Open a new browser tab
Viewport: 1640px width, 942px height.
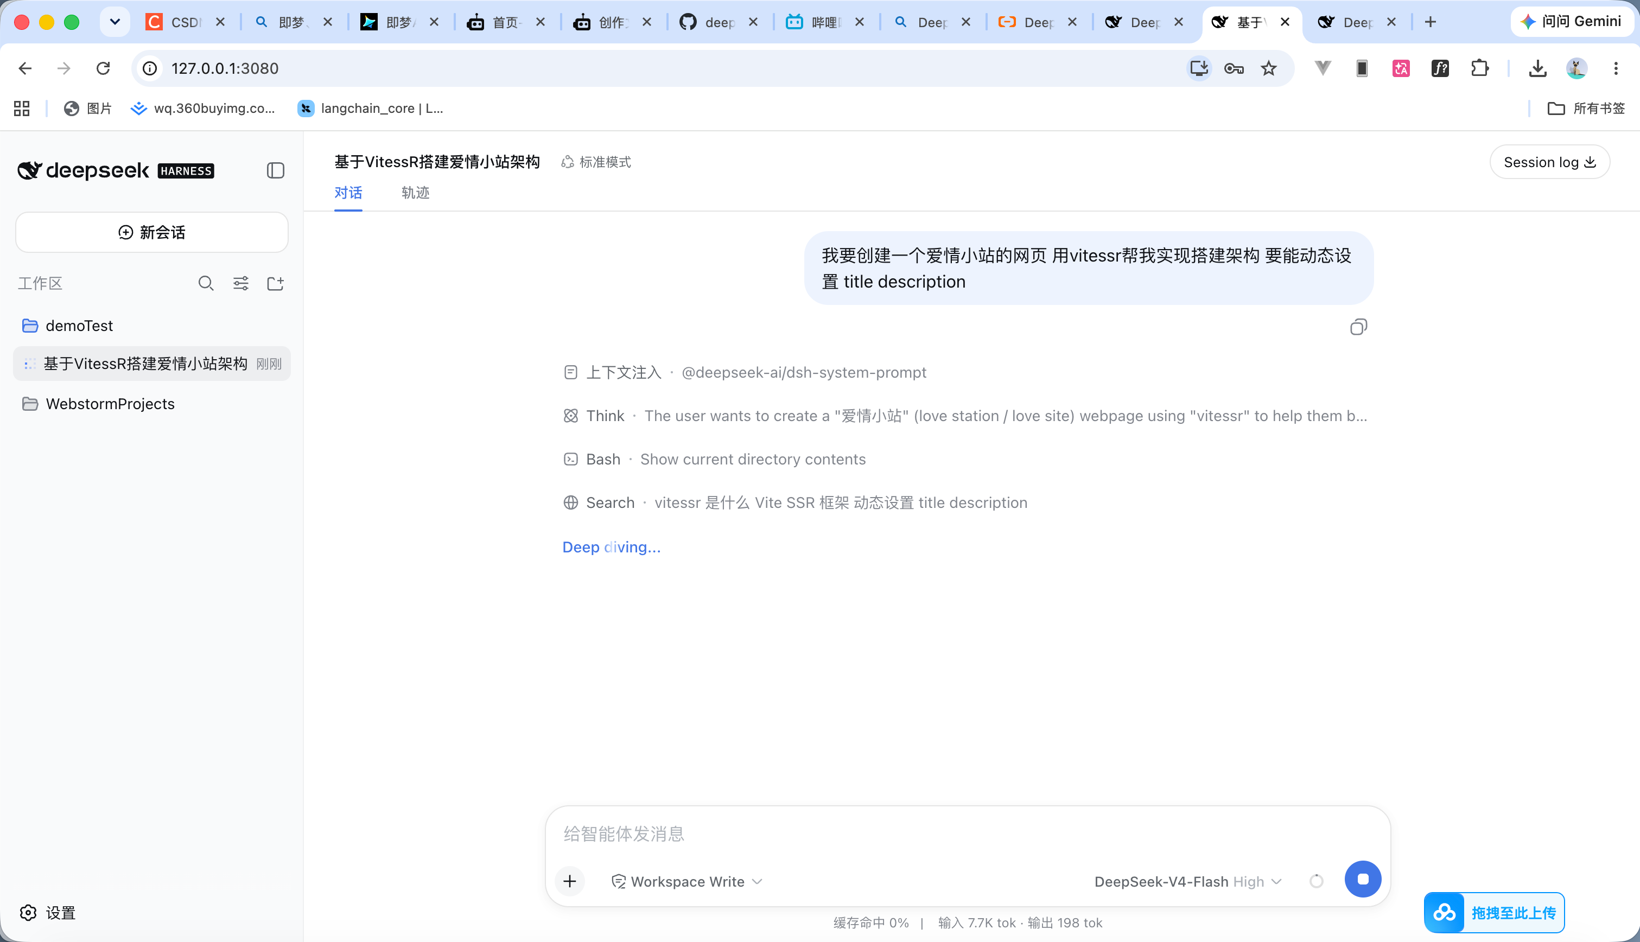point(1431,22)
